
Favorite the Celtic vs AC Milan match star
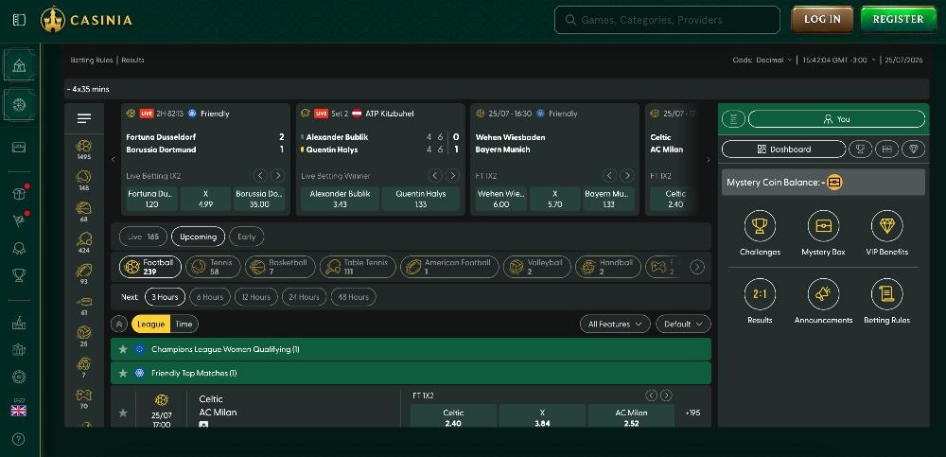(x=123, y=413)
